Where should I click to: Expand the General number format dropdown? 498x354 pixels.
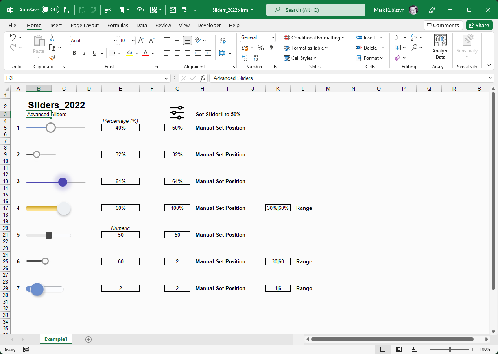(273, 37)
